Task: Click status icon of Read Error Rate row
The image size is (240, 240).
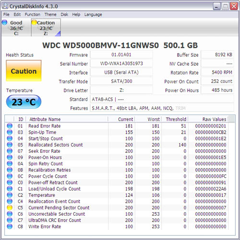Action: (x=10, y=126)
